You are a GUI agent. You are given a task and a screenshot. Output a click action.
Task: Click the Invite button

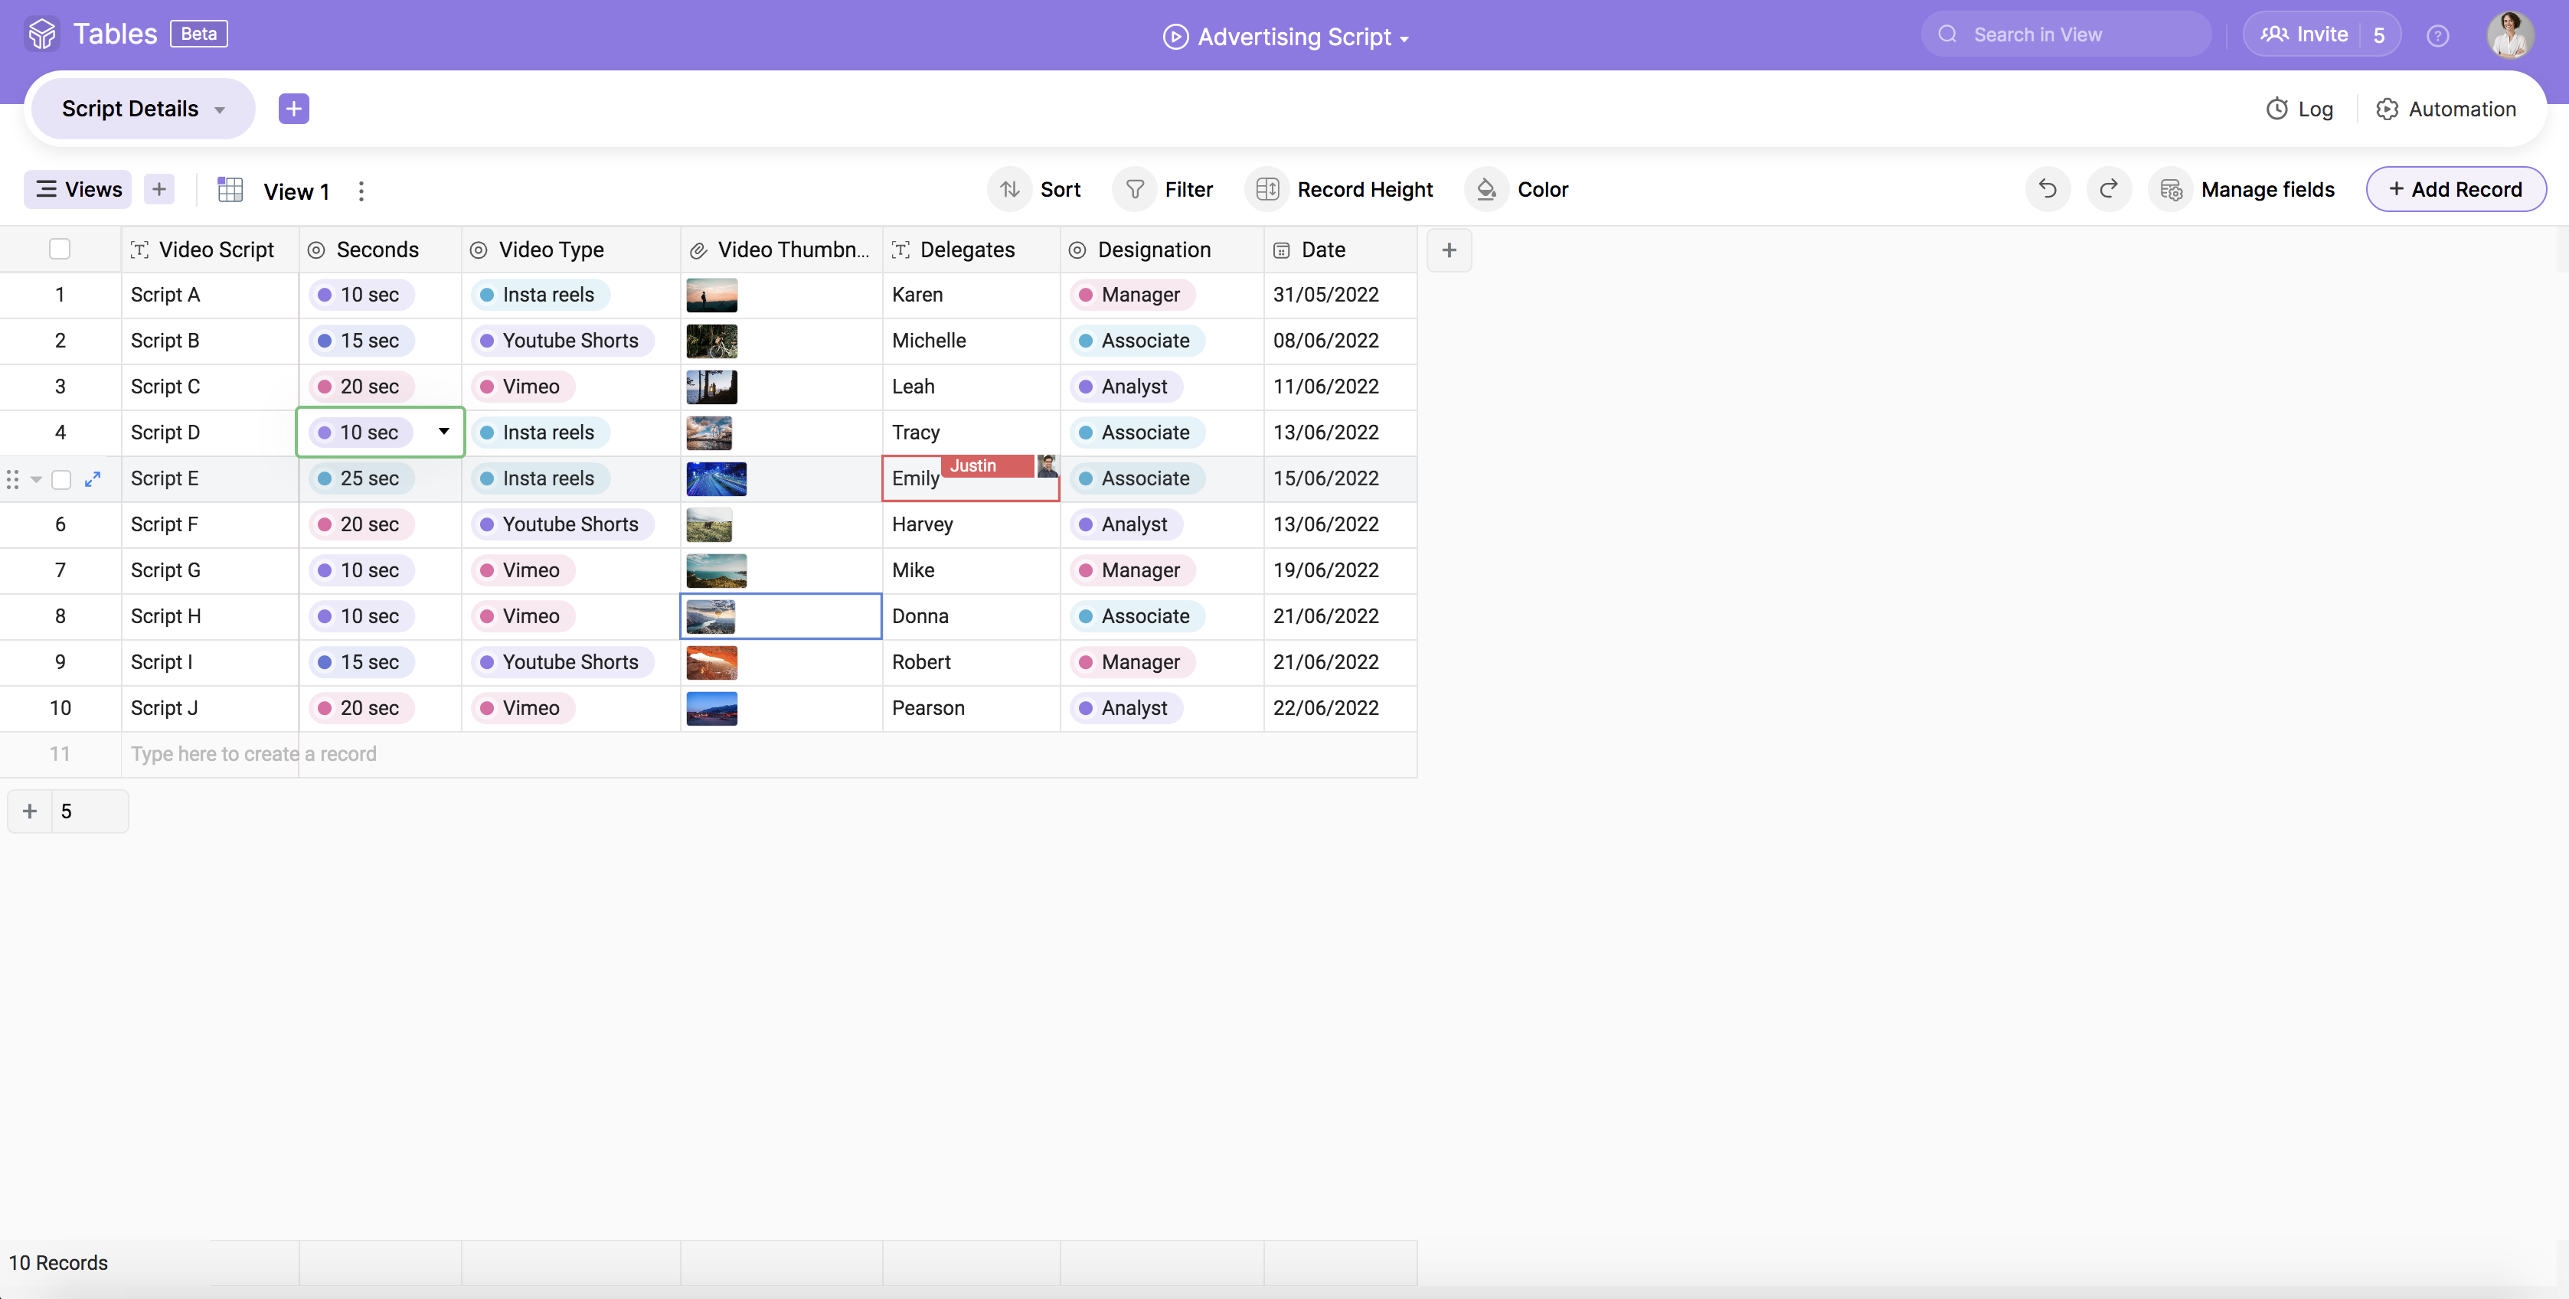(2305, 35)
